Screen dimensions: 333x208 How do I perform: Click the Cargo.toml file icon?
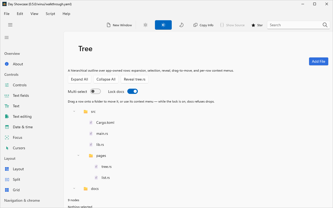[91, 122]
